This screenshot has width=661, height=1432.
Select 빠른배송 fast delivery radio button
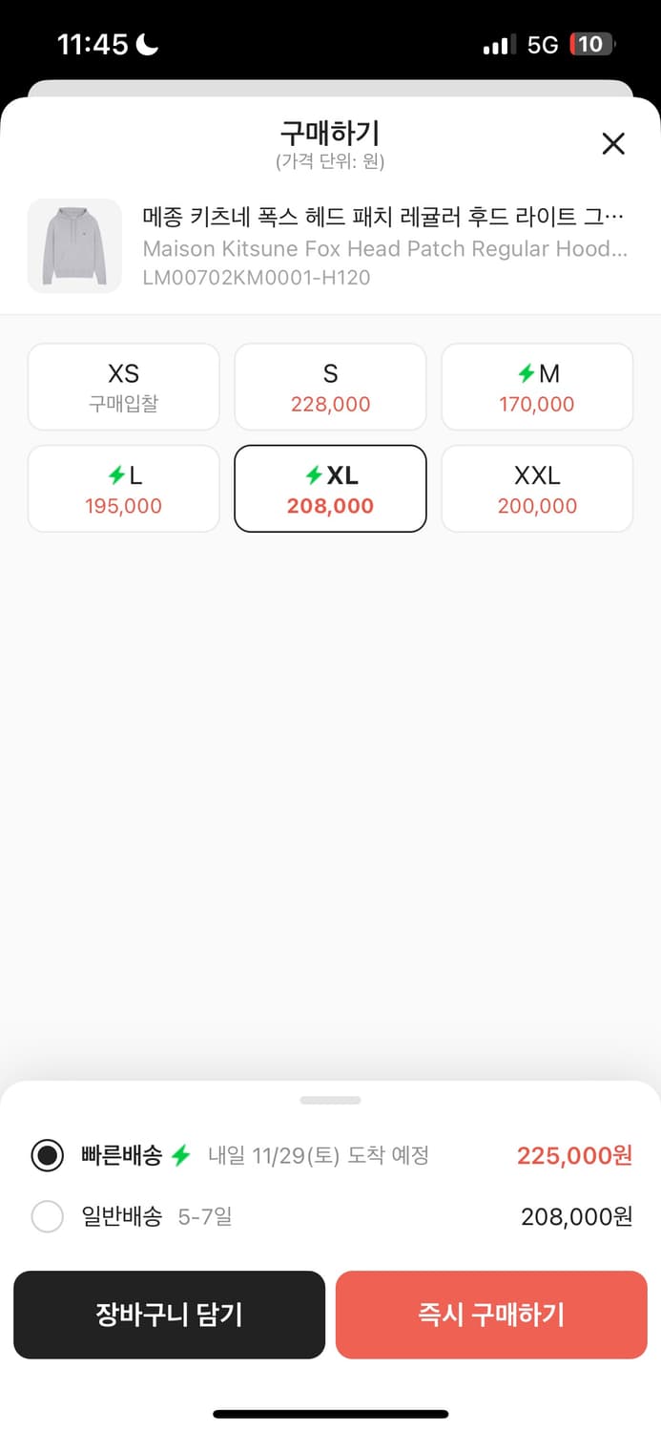pyautogui.click(x=47, y=1156)
